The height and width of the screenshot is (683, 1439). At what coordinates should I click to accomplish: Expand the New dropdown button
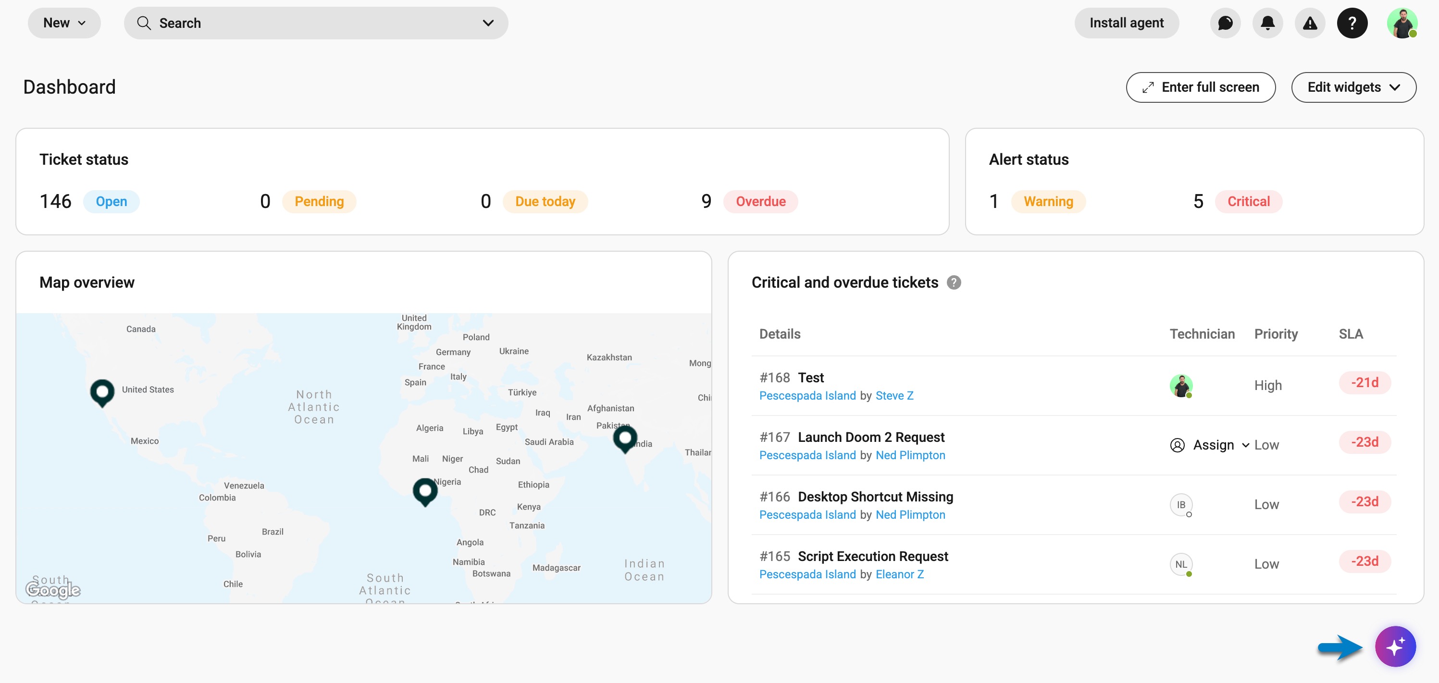[64, 23]
